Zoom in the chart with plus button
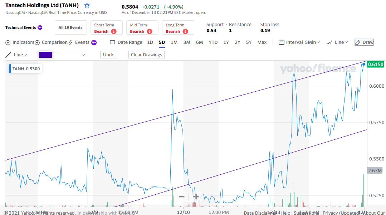Screen dimensions: 386x215 196,196
